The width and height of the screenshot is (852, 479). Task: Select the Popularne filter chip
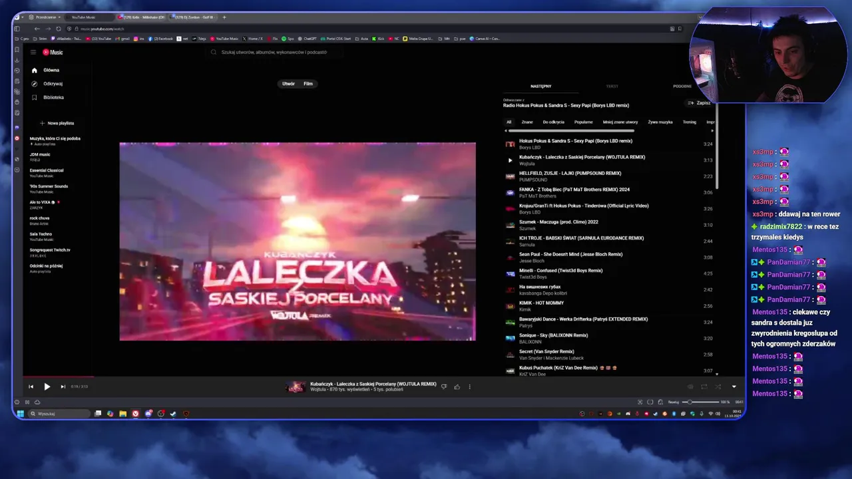[584, 122]
